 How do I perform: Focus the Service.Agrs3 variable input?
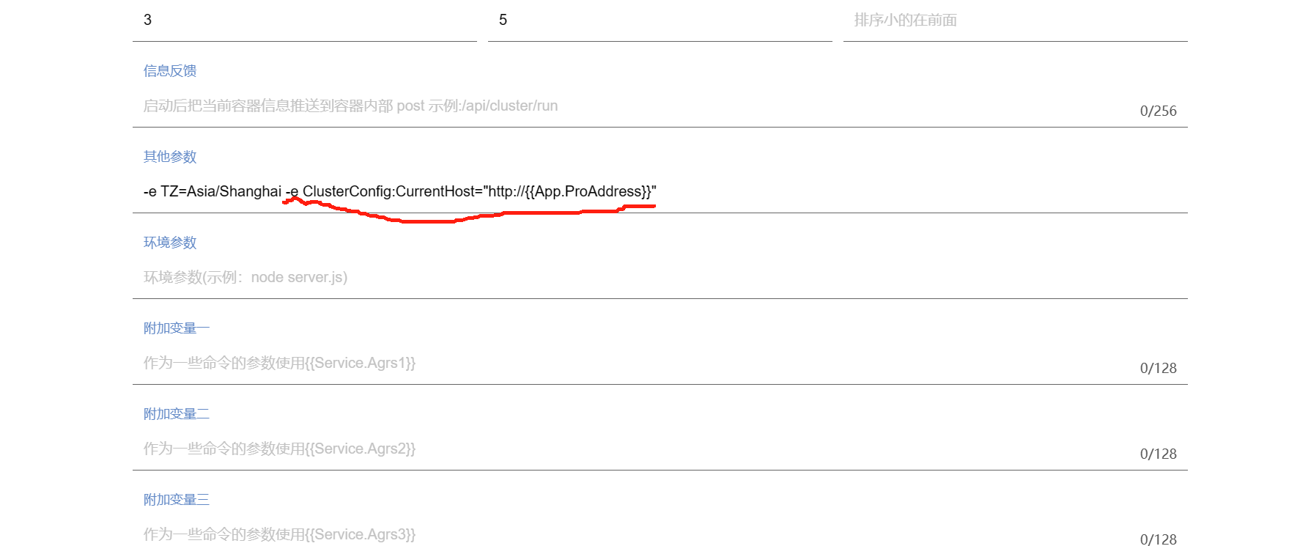[636, 534]
